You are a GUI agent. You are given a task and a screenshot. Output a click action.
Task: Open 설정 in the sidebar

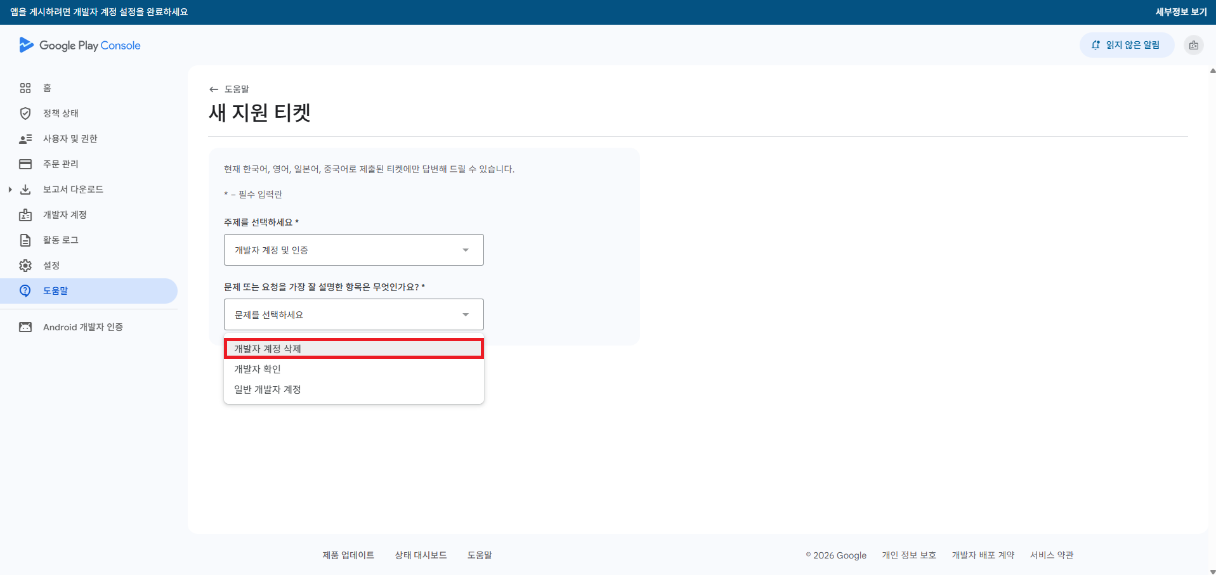(x=89, y=266)
